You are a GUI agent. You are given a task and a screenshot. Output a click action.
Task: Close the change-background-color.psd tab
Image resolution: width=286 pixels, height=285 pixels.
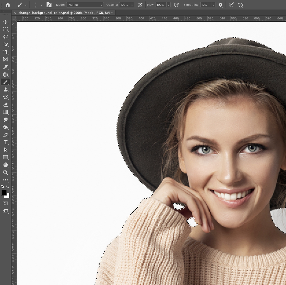pyautogui.click(x=15, y=13)
